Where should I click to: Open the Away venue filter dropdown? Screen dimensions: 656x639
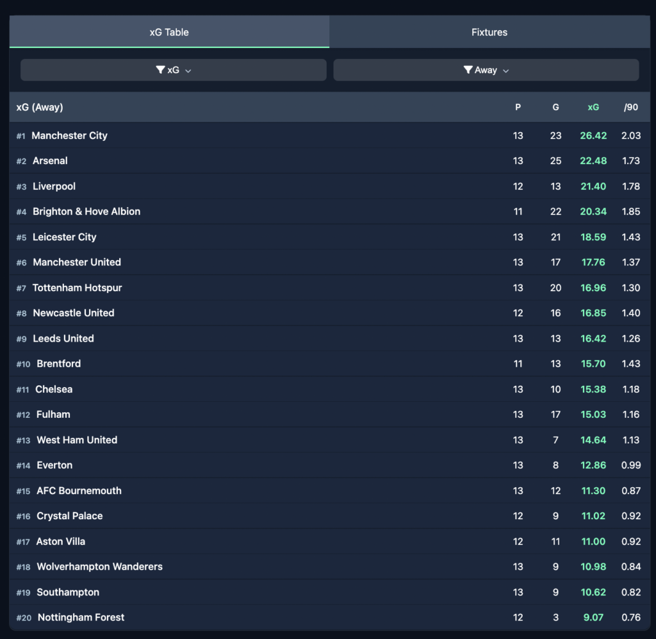tap(486, 70)
